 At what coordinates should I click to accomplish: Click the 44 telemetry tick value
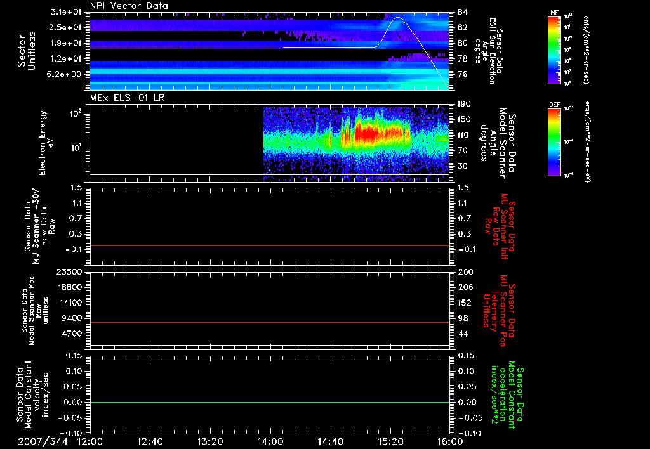coord(463,334)
